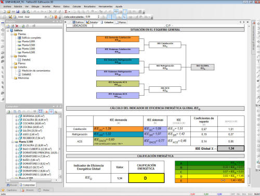Collapse the Plantas folder expander
This screenshot has height=196, width=260.
(12, 34)
